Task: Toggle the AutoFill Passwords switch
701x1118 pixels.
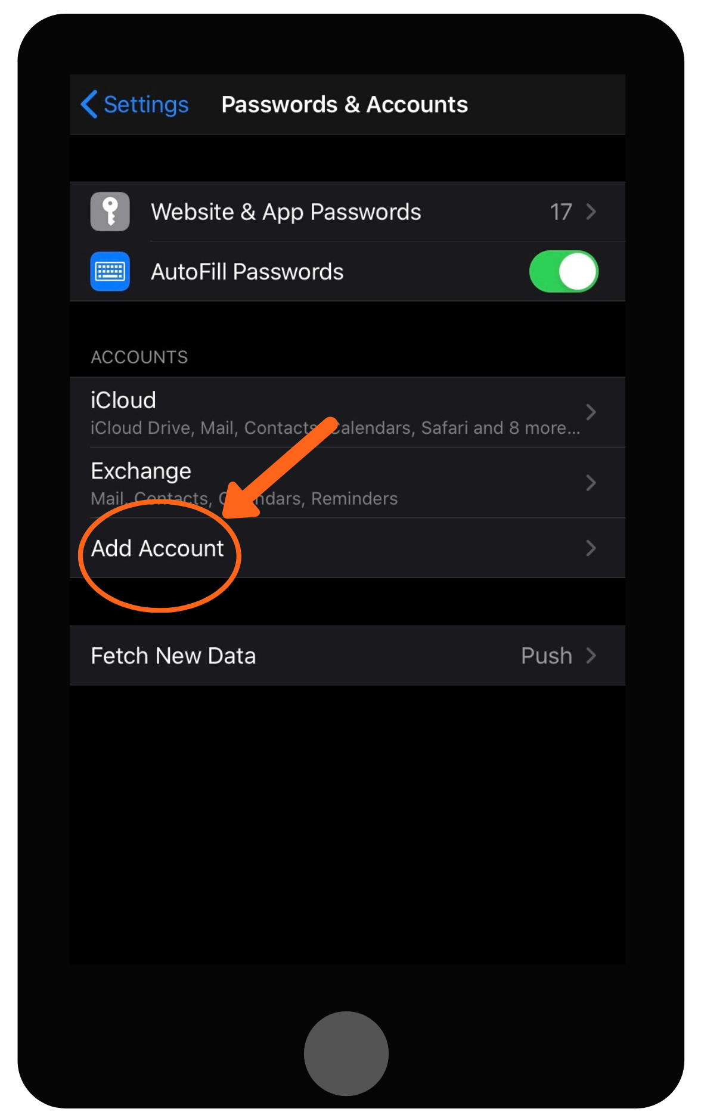Action: [x=564, y=271]
